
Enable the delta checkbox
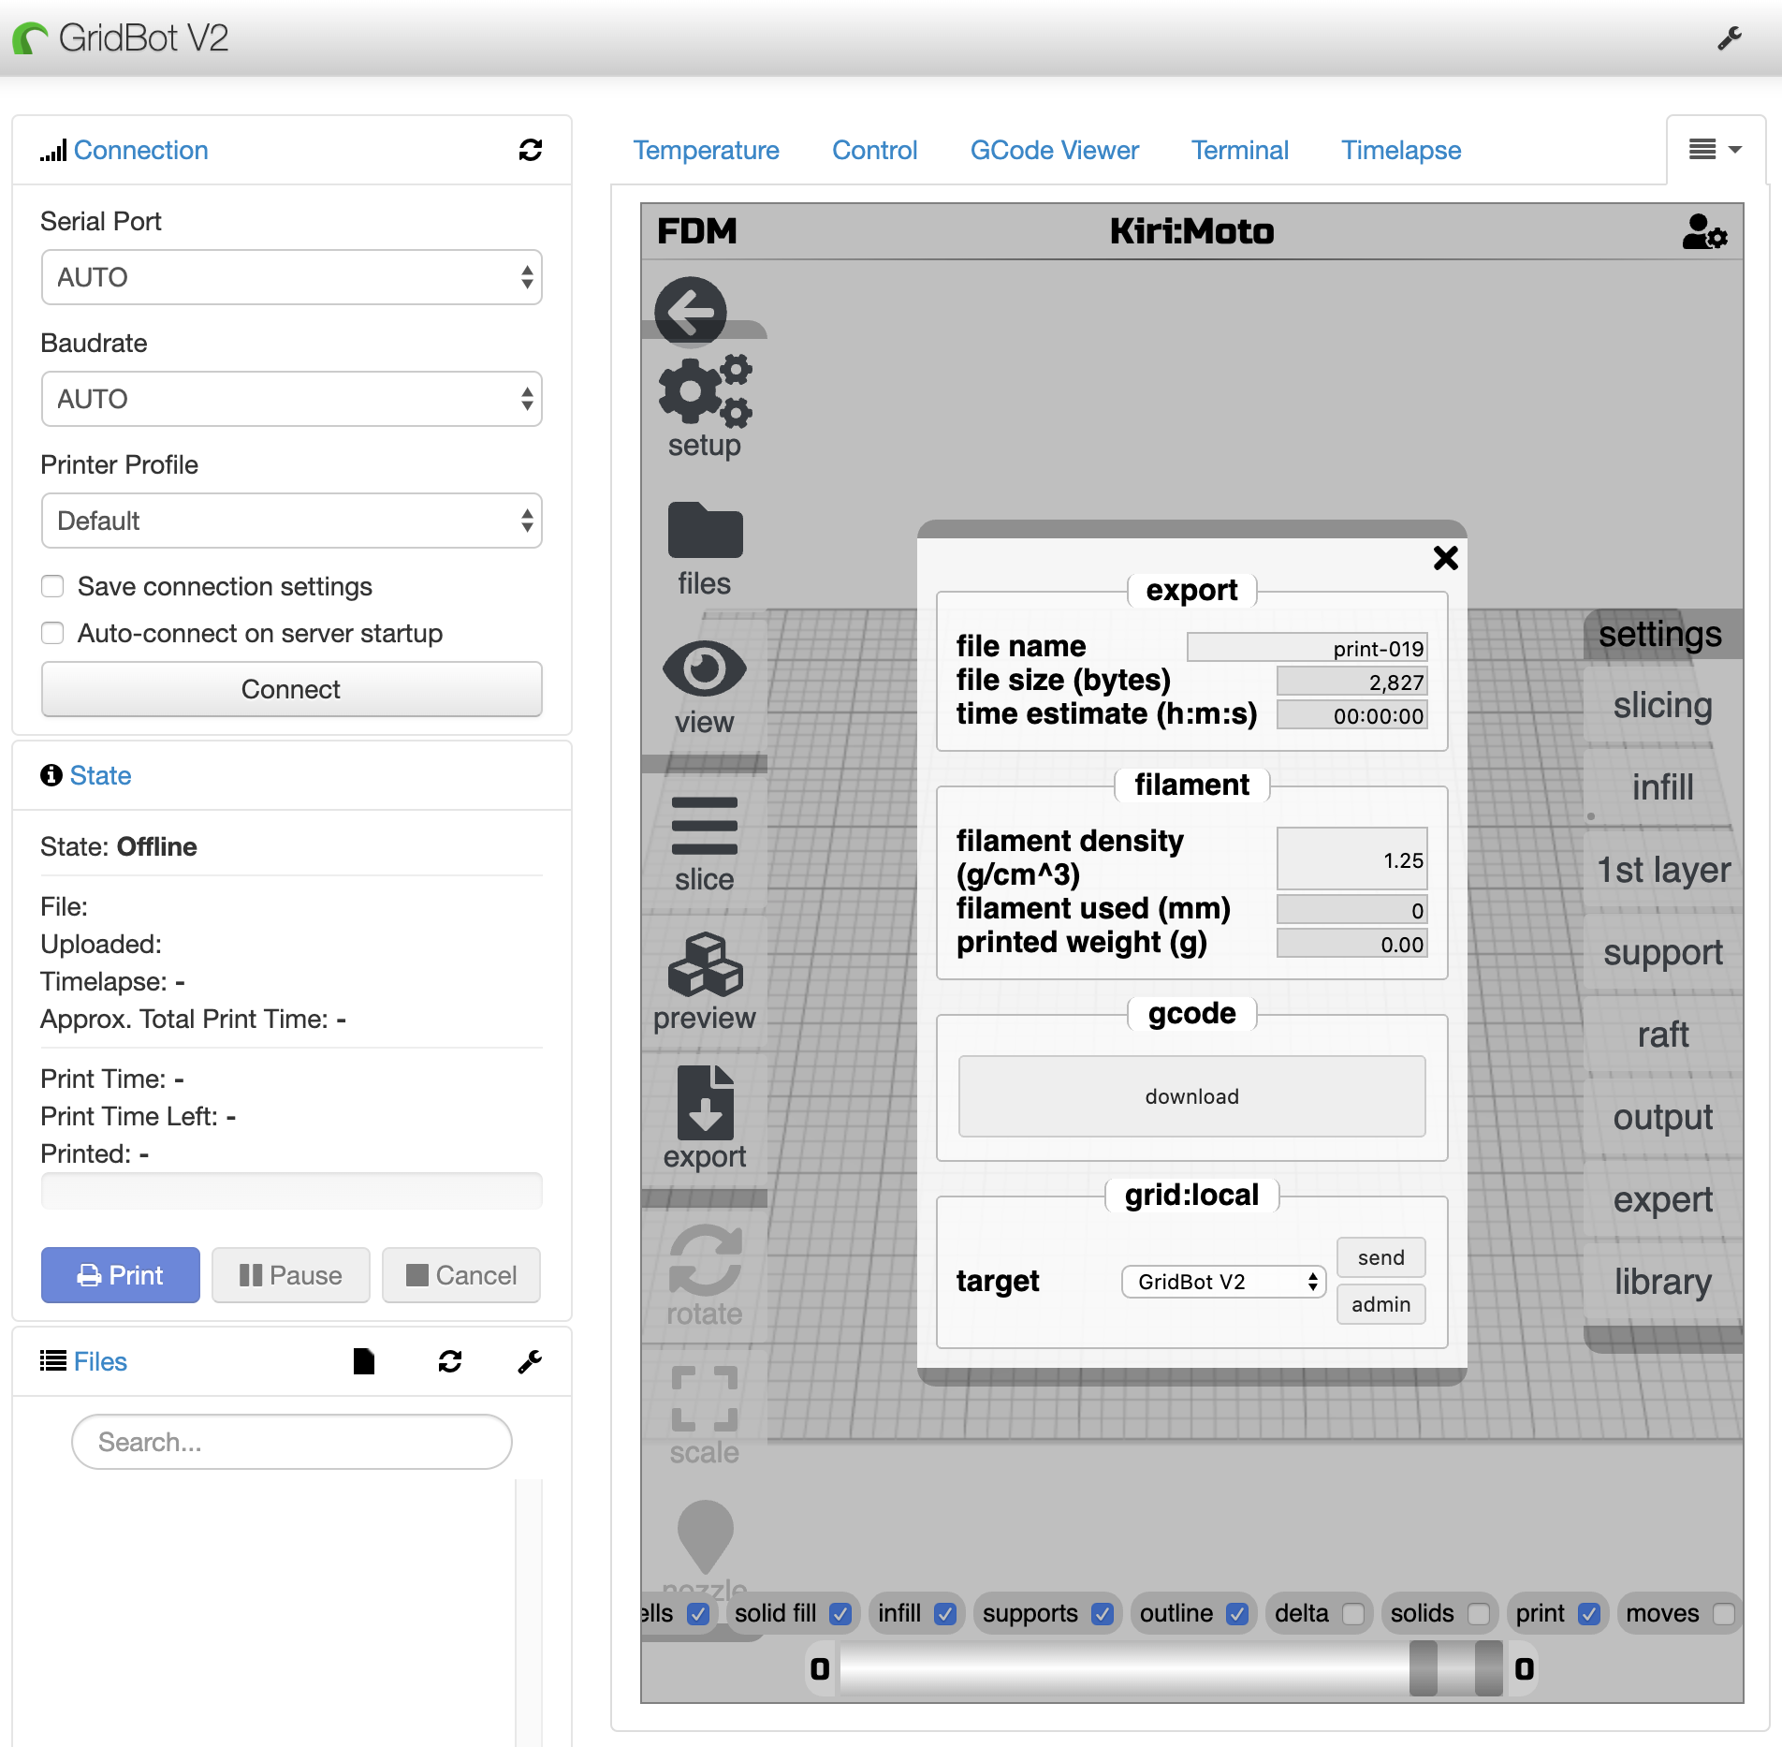[x=1353, y=1614]
